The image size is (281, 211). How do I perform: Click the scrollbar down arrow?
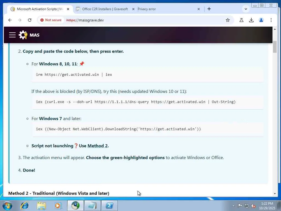(275, 194)
